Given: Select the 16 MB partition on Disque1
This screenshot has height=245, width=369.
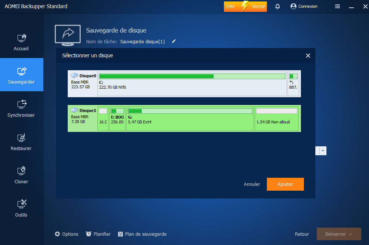Looking at the screenshot, I should 103,119.
